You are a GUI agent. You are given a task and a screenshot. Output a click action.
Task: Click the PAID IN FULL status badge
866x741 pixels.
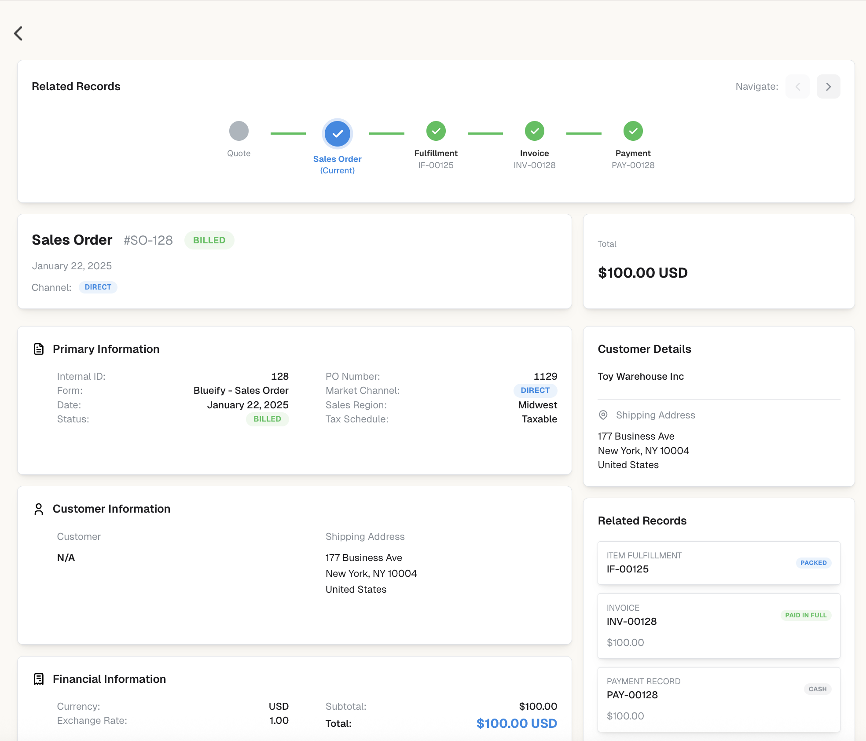pyautogui.click(x=806, y=615)
